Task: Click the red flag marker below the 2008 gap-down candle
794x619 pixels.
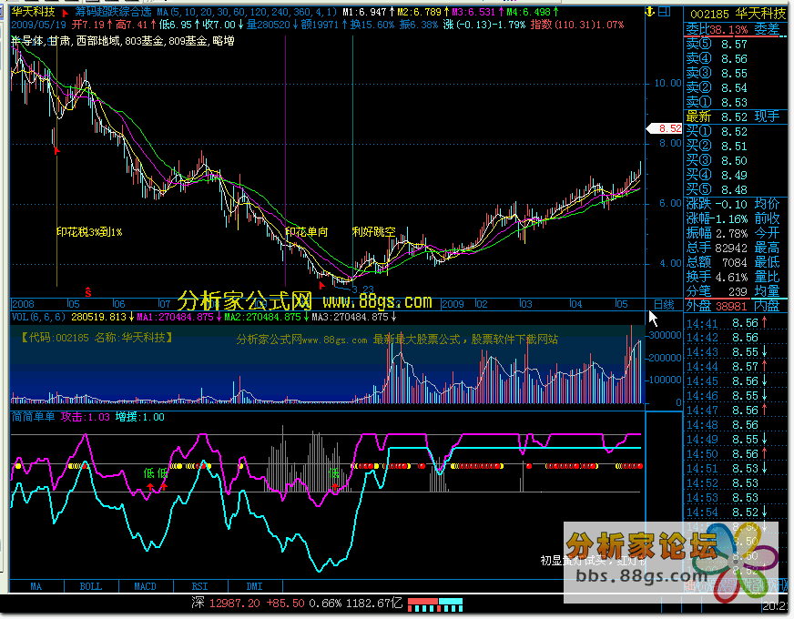Action: click(56, 150)
